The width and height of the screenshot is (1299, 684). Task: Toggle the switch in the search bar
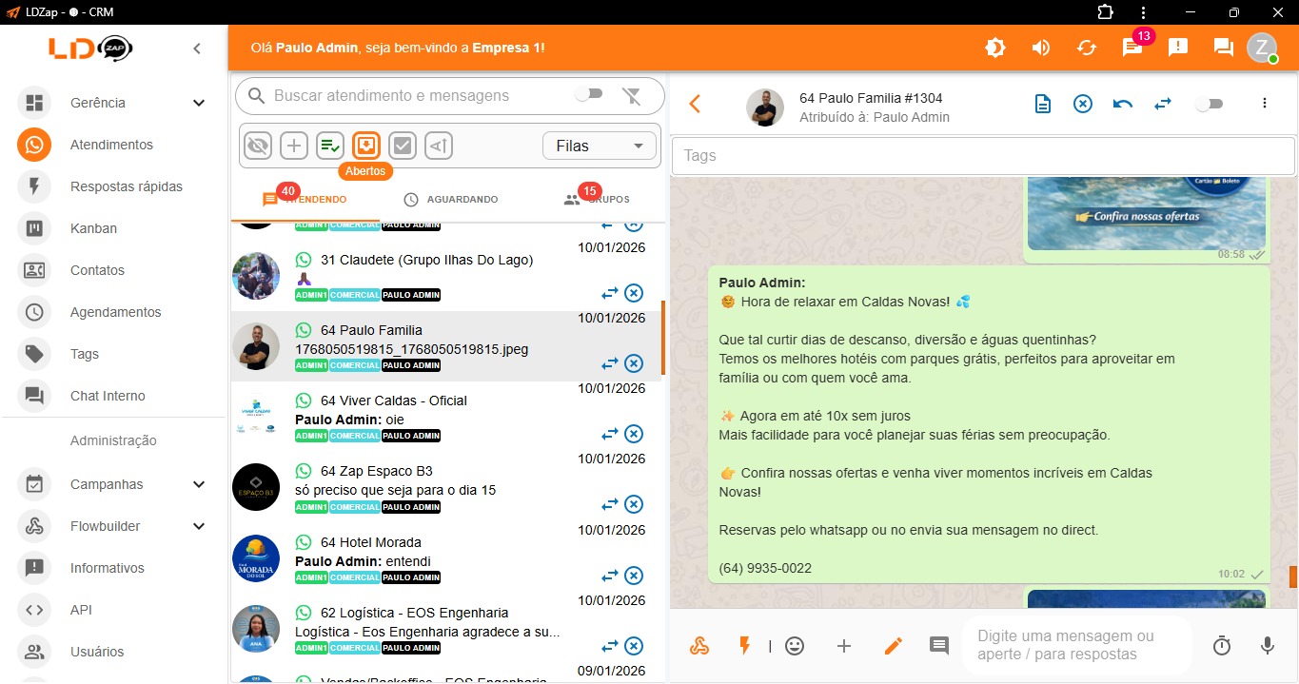pyautogui.click(x=589, y=94)
